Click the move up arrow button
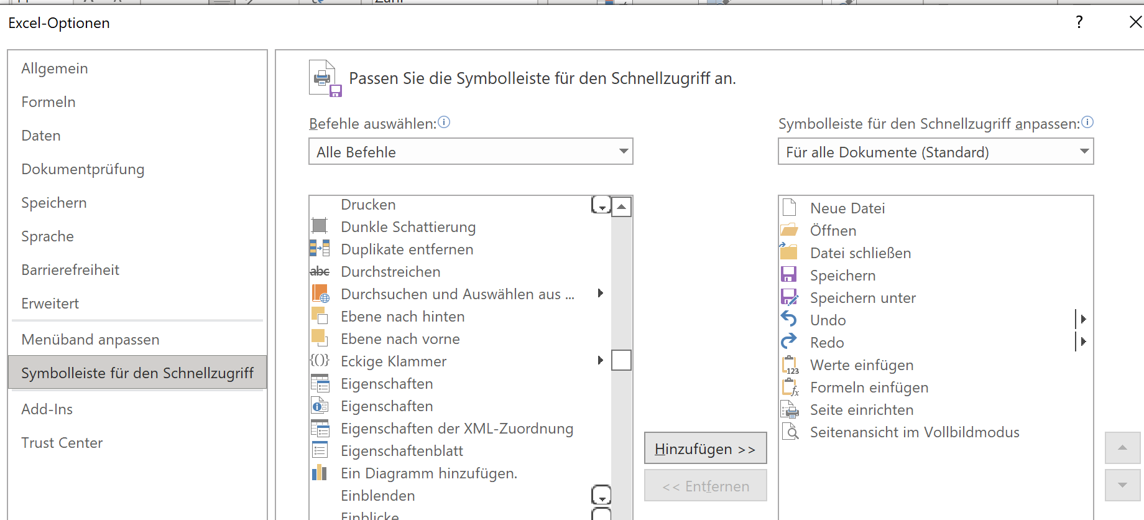This screenshot has width=1144, height=520. click(1122, 448)
